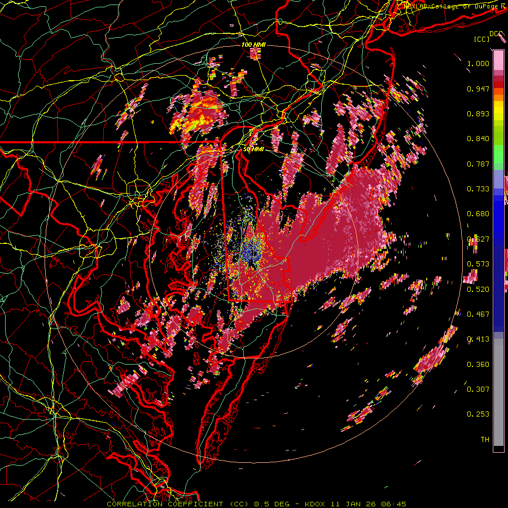Select the 0.467 legend value
508x508 pixels.
478,314
